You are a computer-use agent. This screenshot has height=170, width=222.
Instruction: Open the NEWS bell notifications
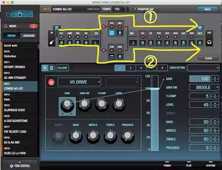point(5,26)
